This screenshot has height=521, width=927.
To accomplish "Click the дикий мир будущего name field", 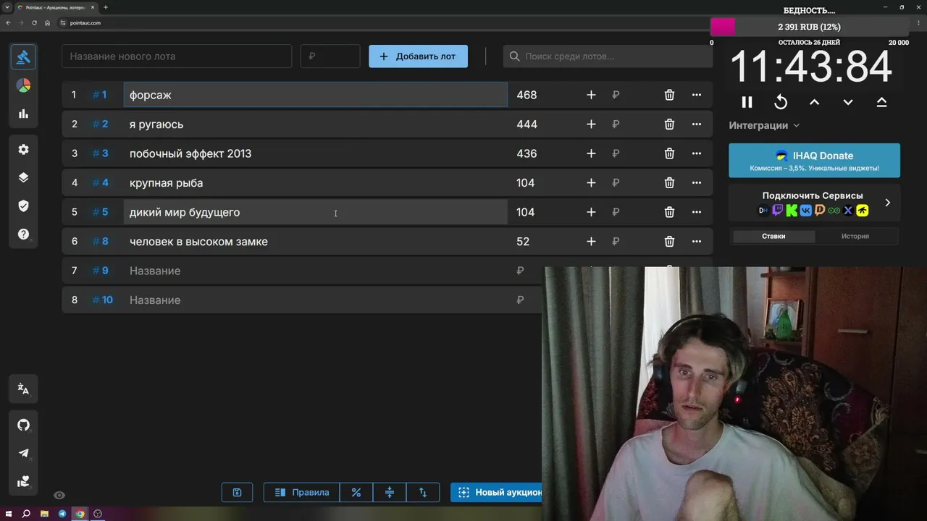I will click(x=316, y=212).
